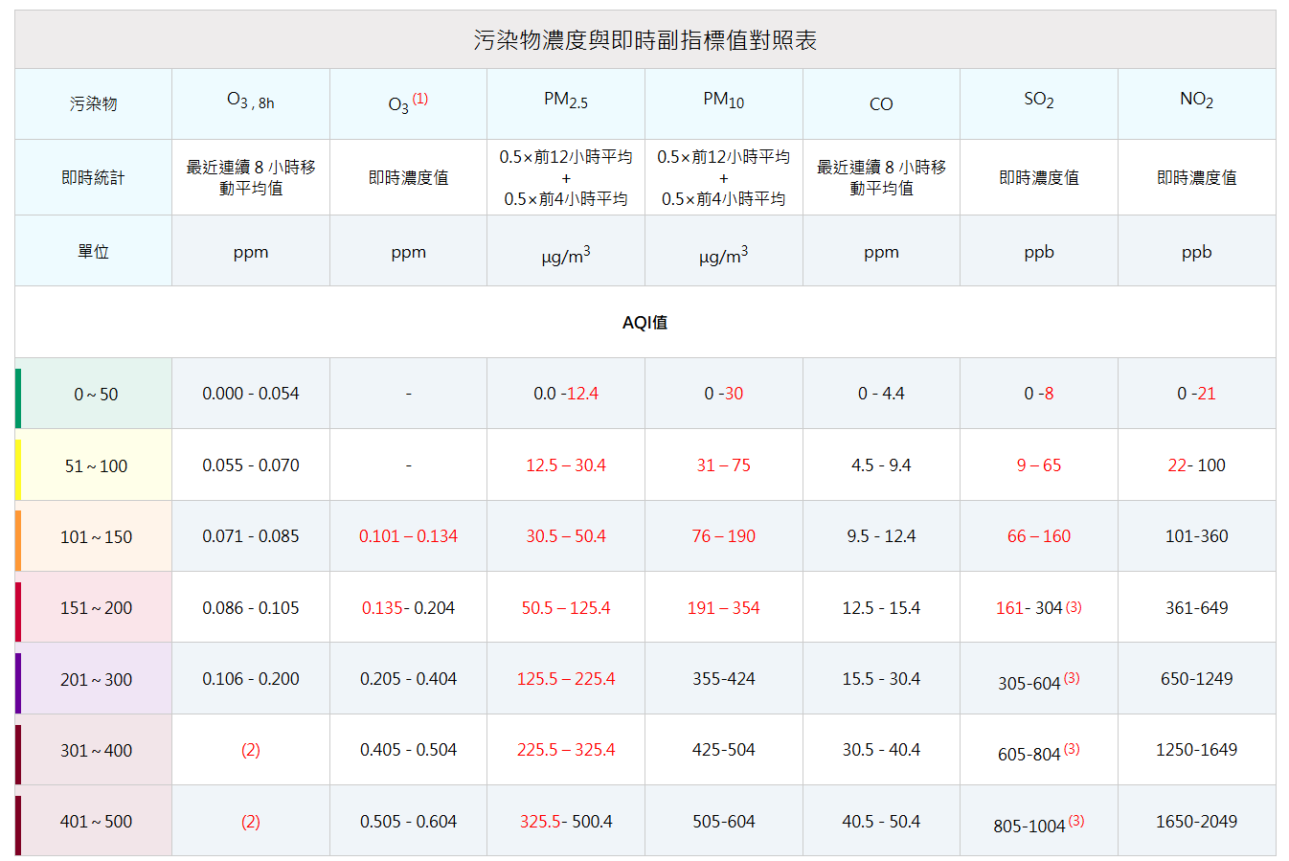Click the 0.135- 0.204 cell

pos(408,607)
